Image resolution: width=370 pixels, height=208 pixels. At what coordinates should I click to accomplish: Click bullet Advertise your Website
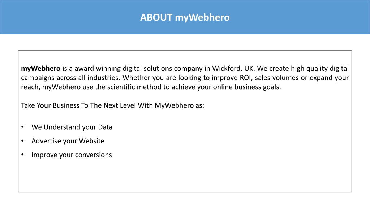68,141
